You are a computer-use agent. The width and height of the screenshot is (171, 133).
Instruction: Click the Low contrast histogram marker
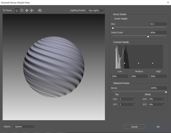pyautogui.click(x=124, y=63)
